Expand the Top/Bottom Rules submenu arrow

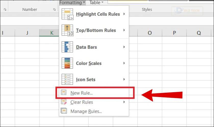[124, 30]
